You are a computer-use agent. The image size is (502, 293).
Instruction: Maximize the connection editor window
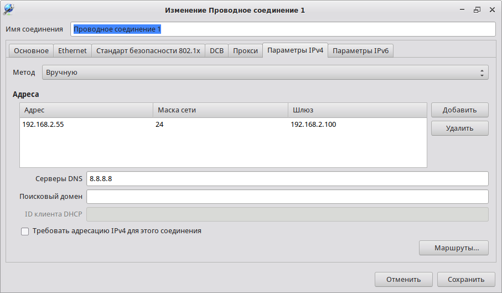click(477, 10)
